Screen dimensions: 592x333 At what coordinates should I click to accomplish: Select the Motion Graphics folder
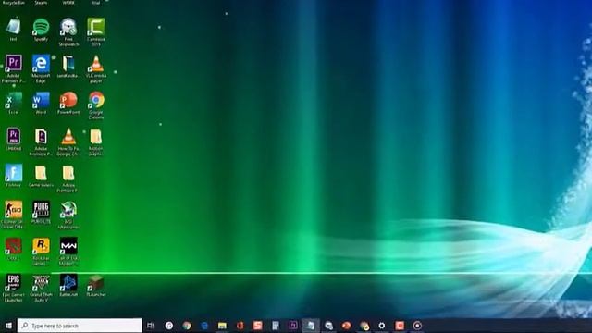tap(96, 142)
